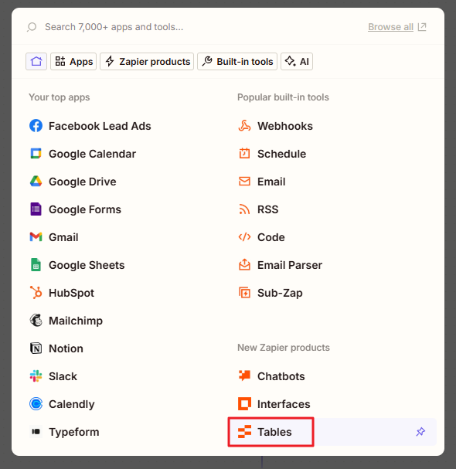
Task: Switch to Zapier products tab
Action: tap(147, 61)
